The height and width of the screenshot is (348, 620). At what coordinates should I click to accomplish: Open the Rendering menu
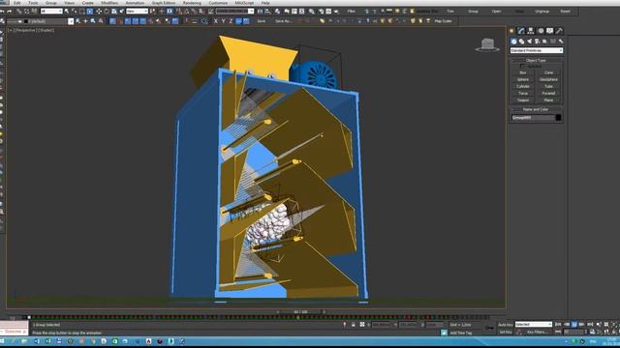pyautogui.click(x=192, y=3)
